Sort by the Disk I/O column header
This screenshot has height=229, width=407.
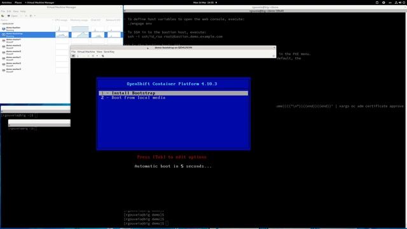[96, 20]
